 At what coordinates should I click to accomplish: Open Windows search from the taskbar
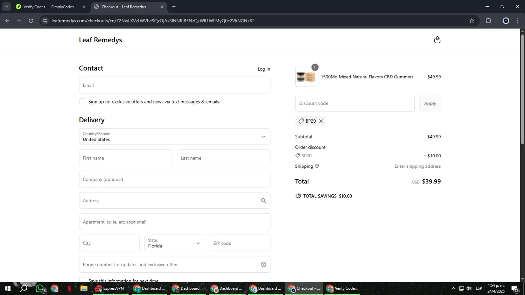coord(23,288)
